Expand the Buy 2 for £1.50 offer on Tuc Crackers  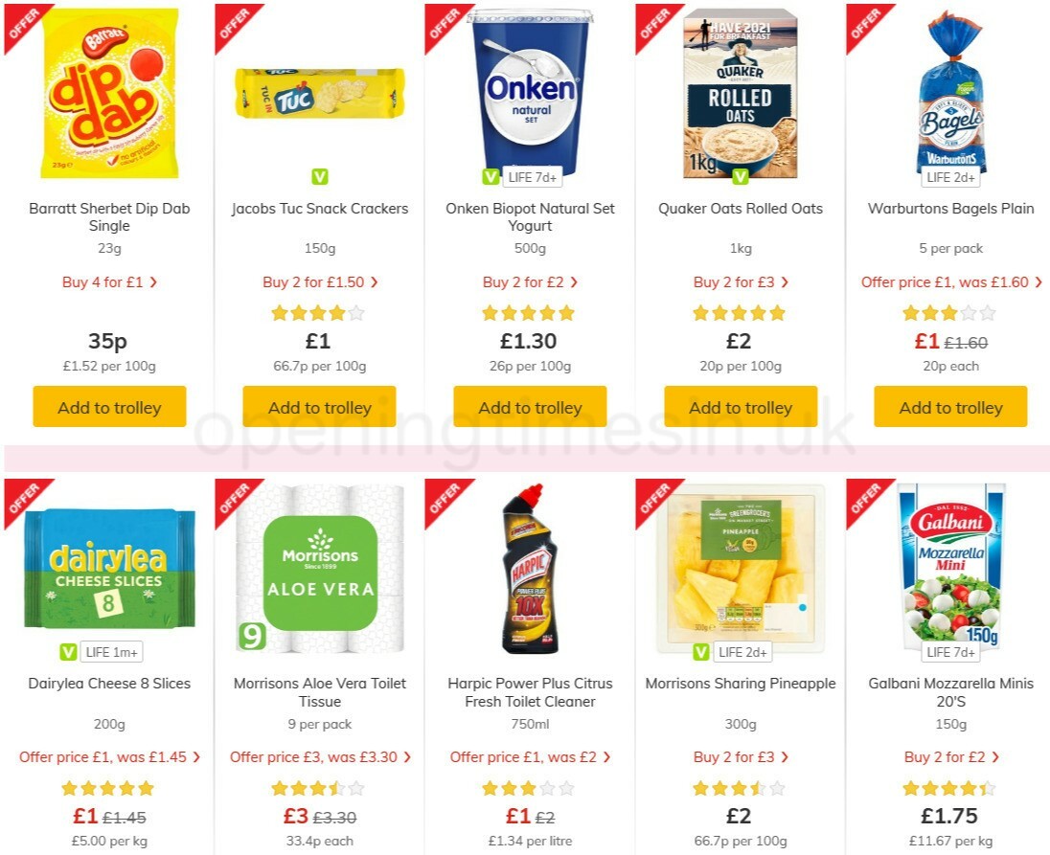(x=319, y=281)
